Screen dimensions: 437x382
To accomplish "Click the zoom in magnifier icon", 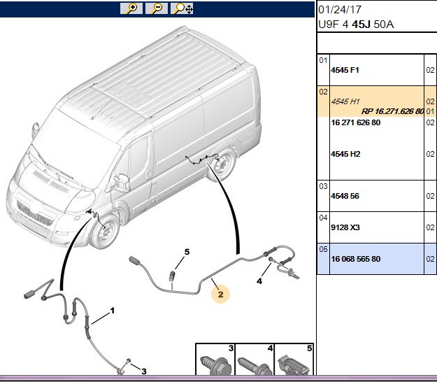I will (x=131, y=8).
